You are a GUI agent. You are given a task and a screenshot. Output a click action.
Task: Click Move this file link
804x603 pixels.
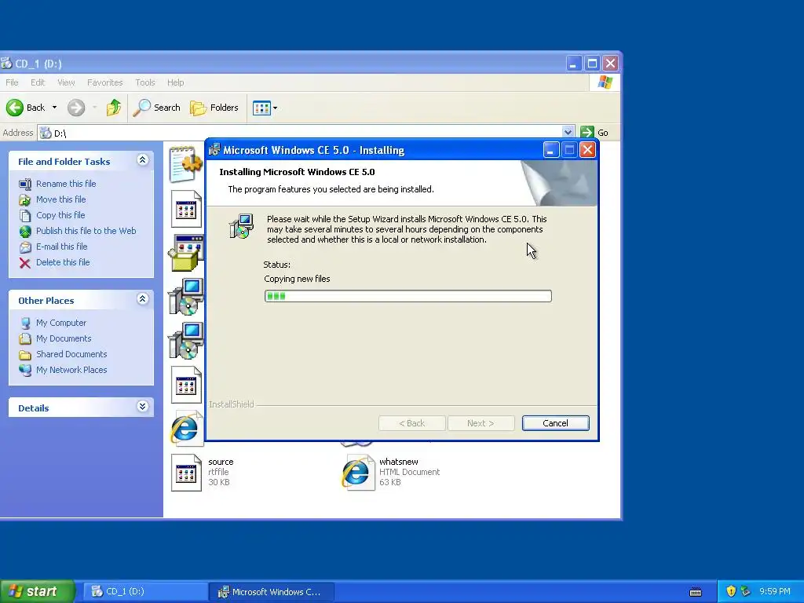(60, 199)
